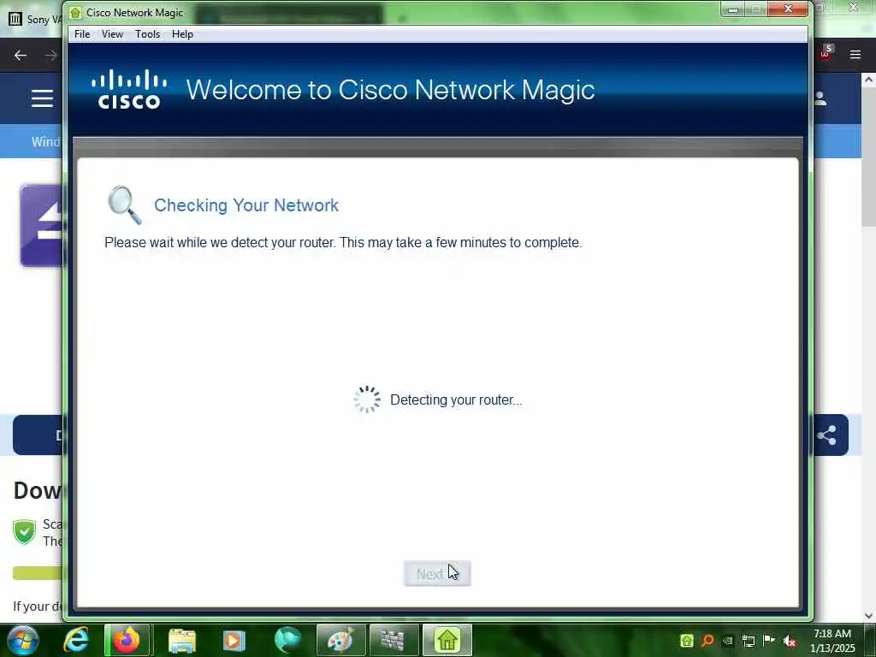
Task: Click the browser page scrollbar
Action: pos(868,157)
